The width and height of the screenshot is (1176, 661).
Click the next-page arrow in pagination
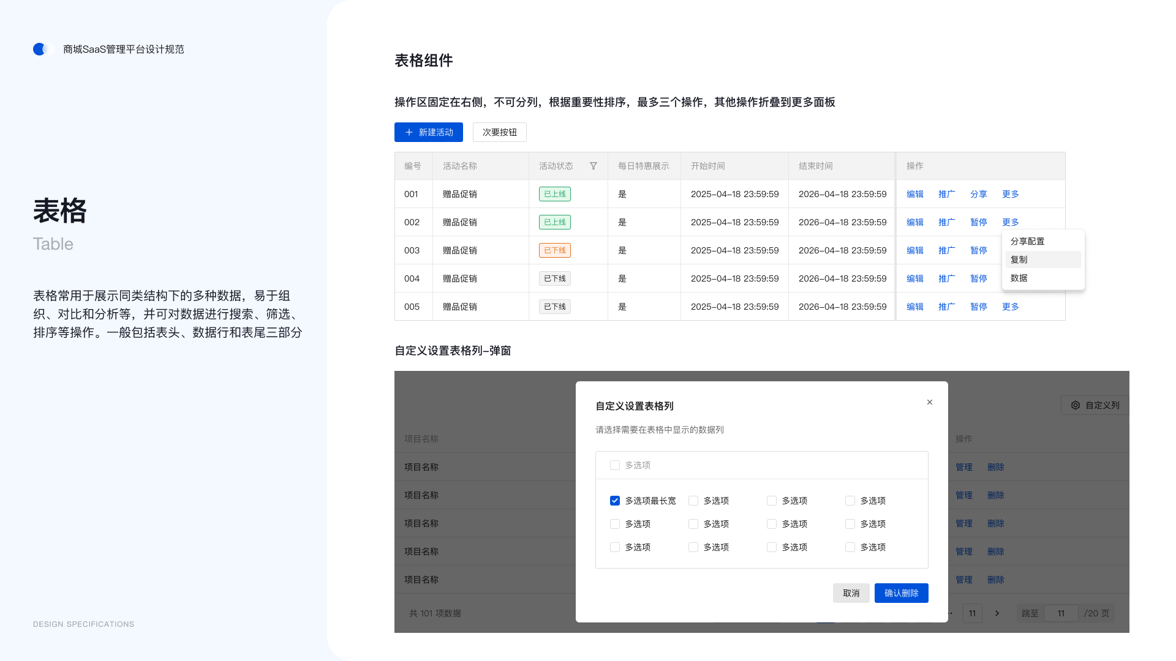point(997,613)
